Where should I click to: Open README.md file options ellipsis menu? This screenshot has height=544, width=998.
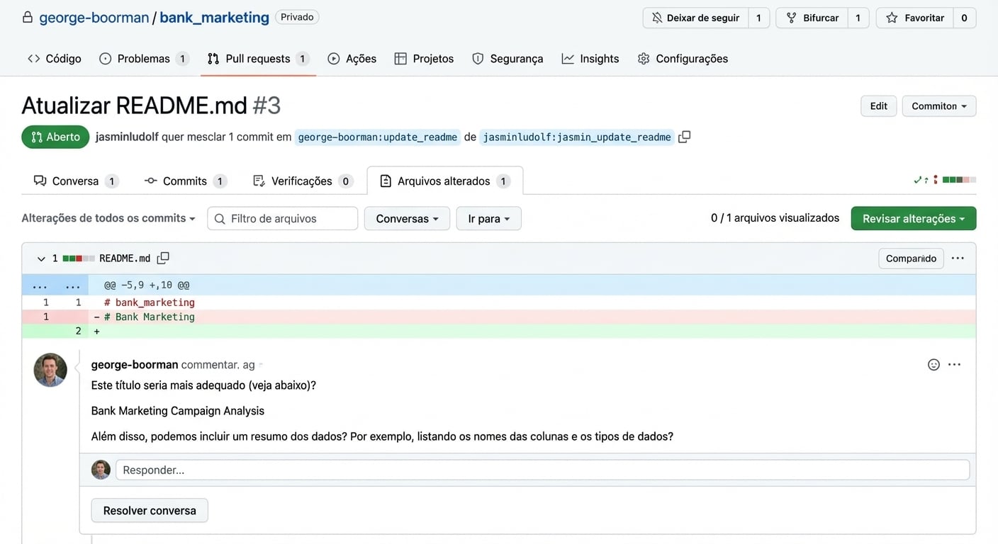(x=958, y=259)
